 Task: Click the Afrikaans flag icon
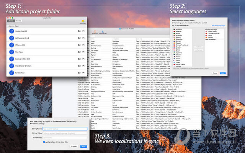[175, 29]
